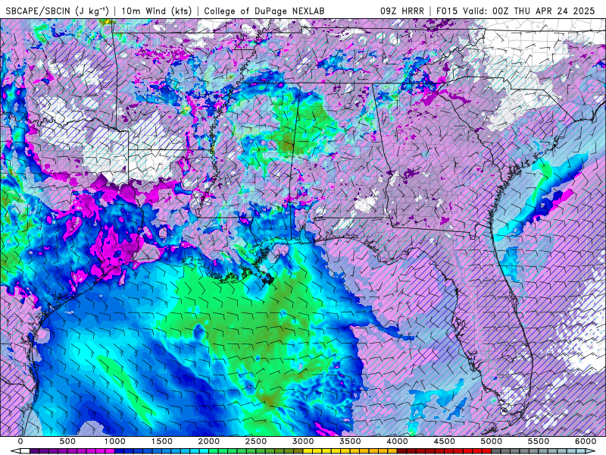This screenshot has width=606, height=455.
Task: Click the 1000 tick label on color scale
Action: coord(115,441)
